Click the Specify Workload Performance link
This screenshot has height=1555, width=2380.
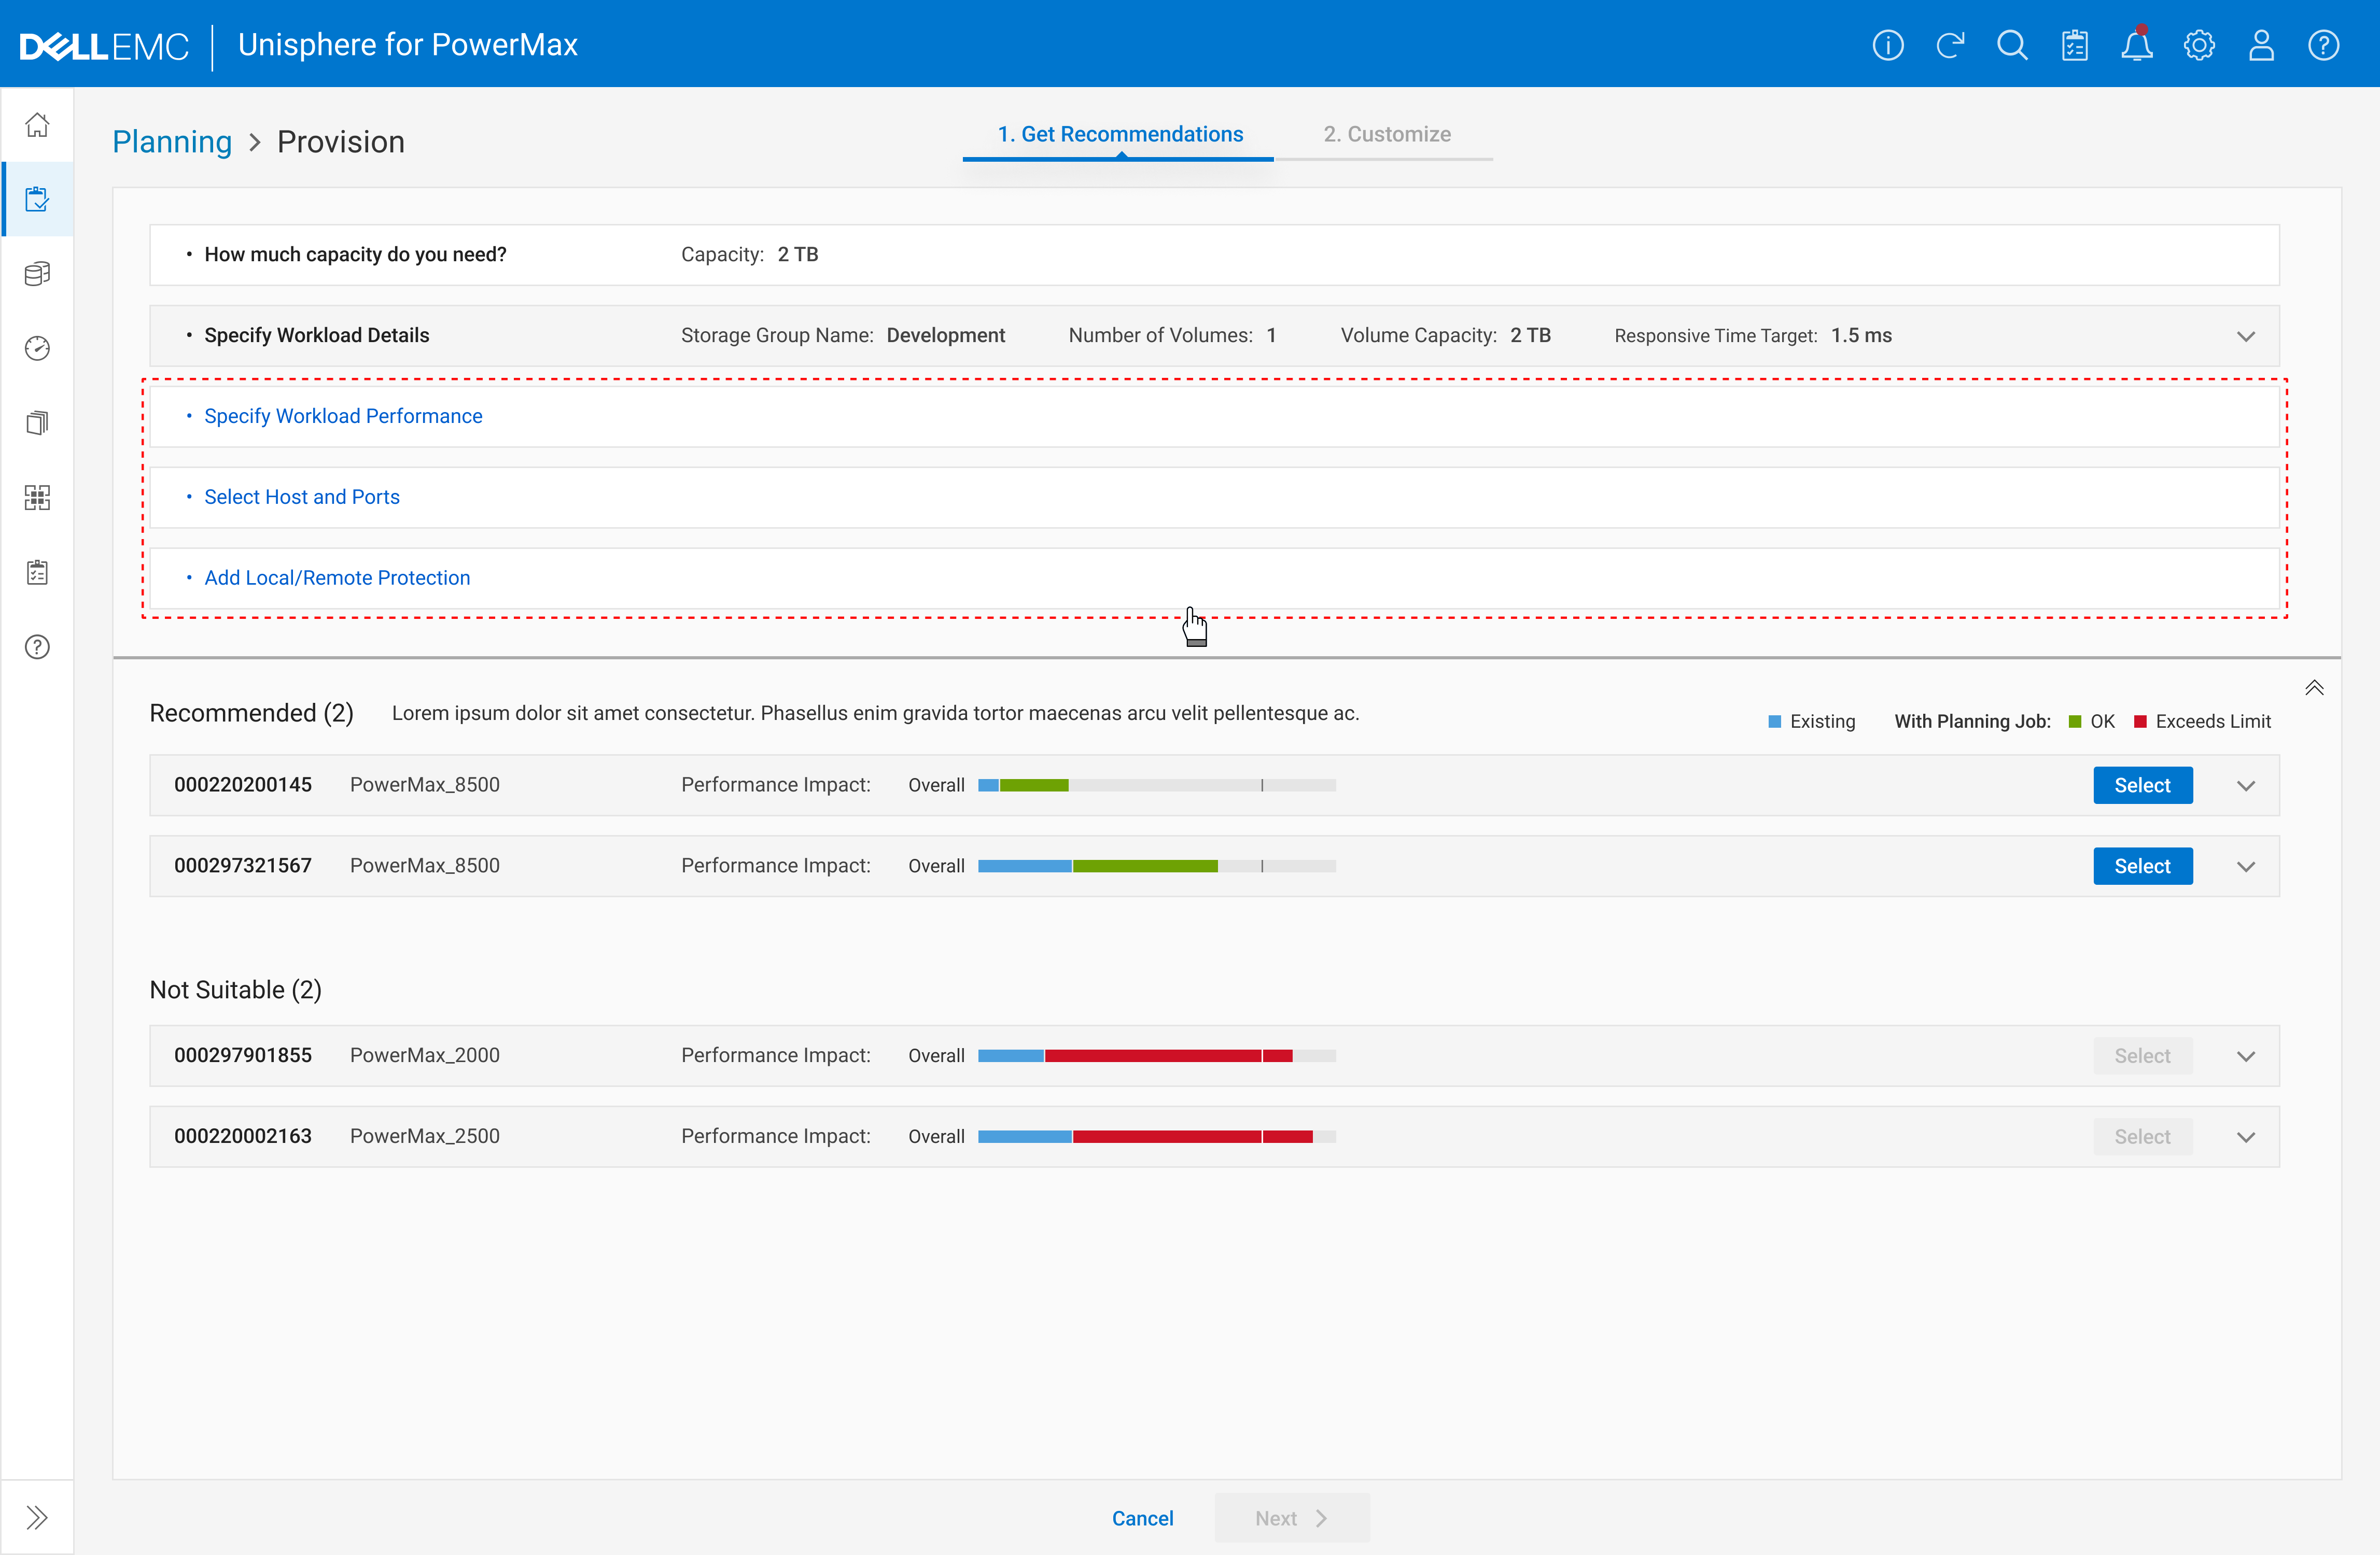coord(343,416)
